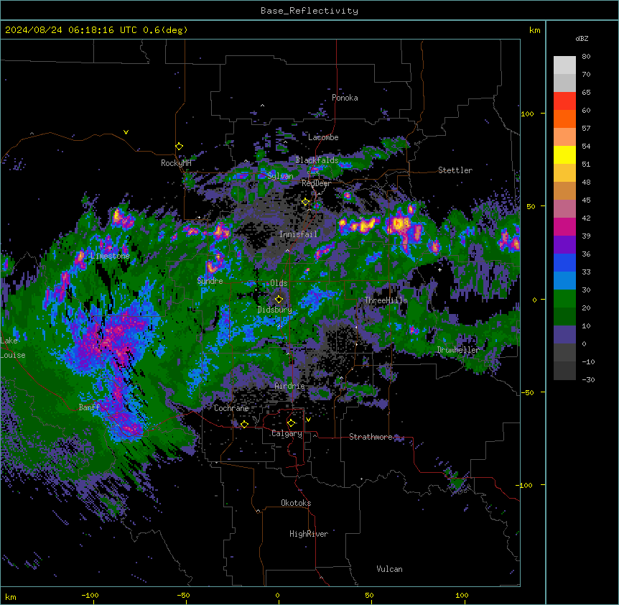This screenshot has height=605, width=619.
Task: Click the slate 10-0 dBZ legend swatch
Action: pyautogui.click(x=564, y=335)
